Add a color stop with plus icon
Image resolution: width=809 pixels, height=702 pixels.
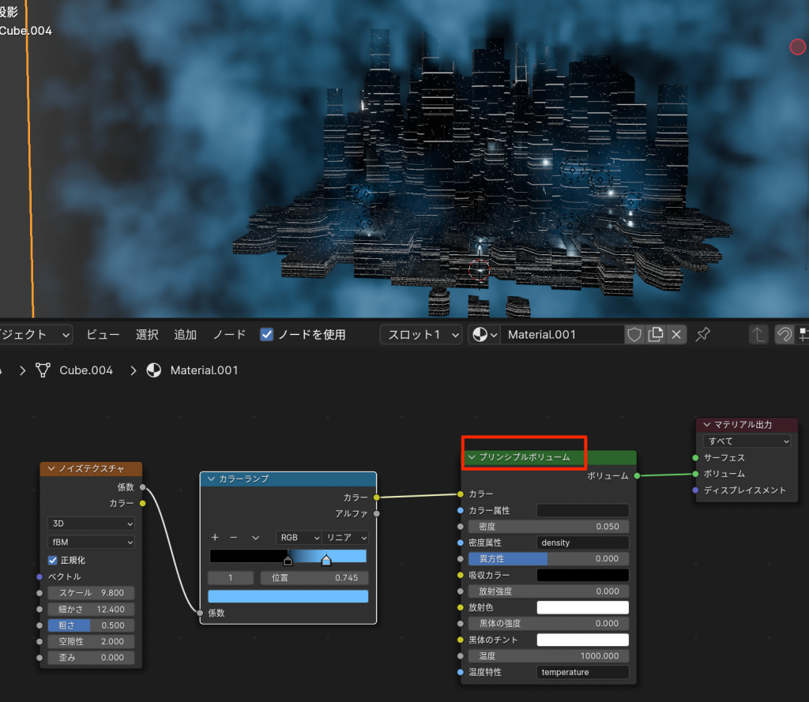(x=214, y=537)
